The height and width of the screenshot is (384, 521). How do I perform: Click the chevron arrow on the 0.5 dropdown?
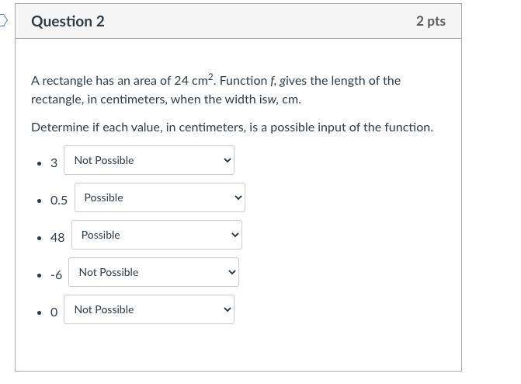pyautogui.click(x=238, y=197)
